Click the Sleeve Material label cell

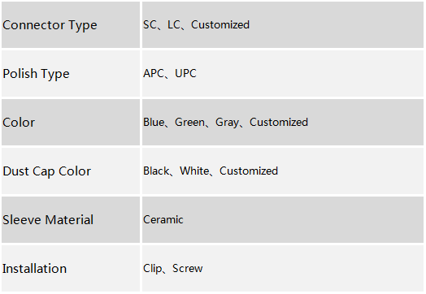click(71, 219)
